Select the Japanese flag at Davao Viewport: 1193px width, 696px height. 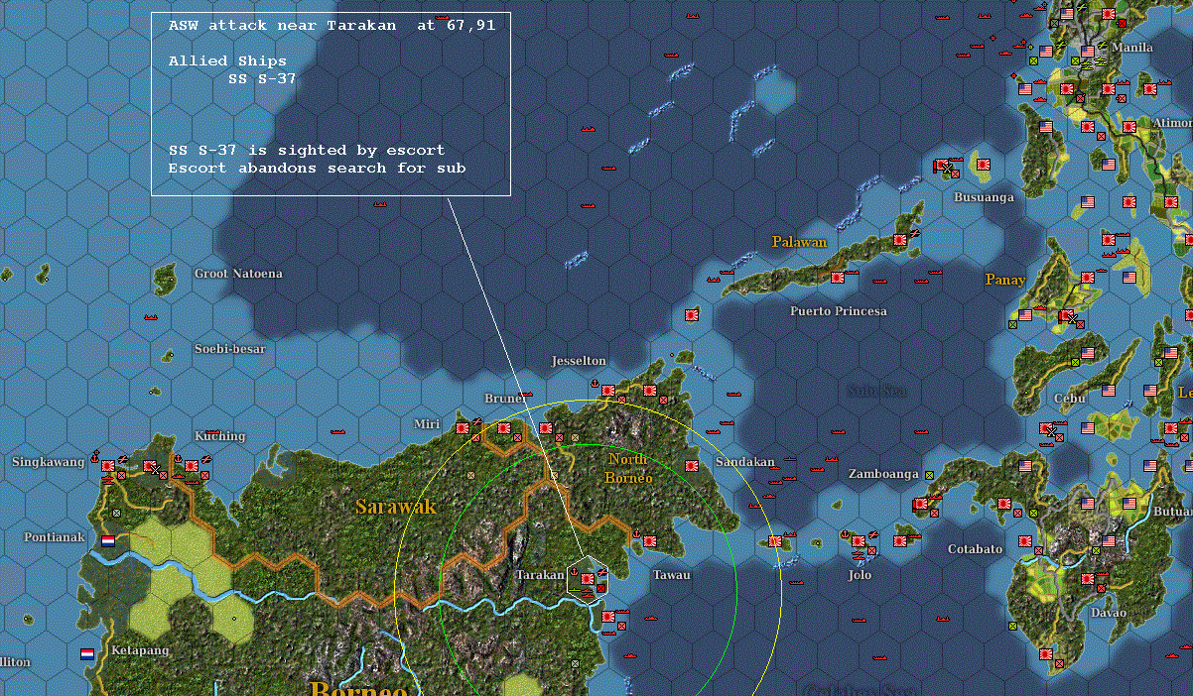1088,579
